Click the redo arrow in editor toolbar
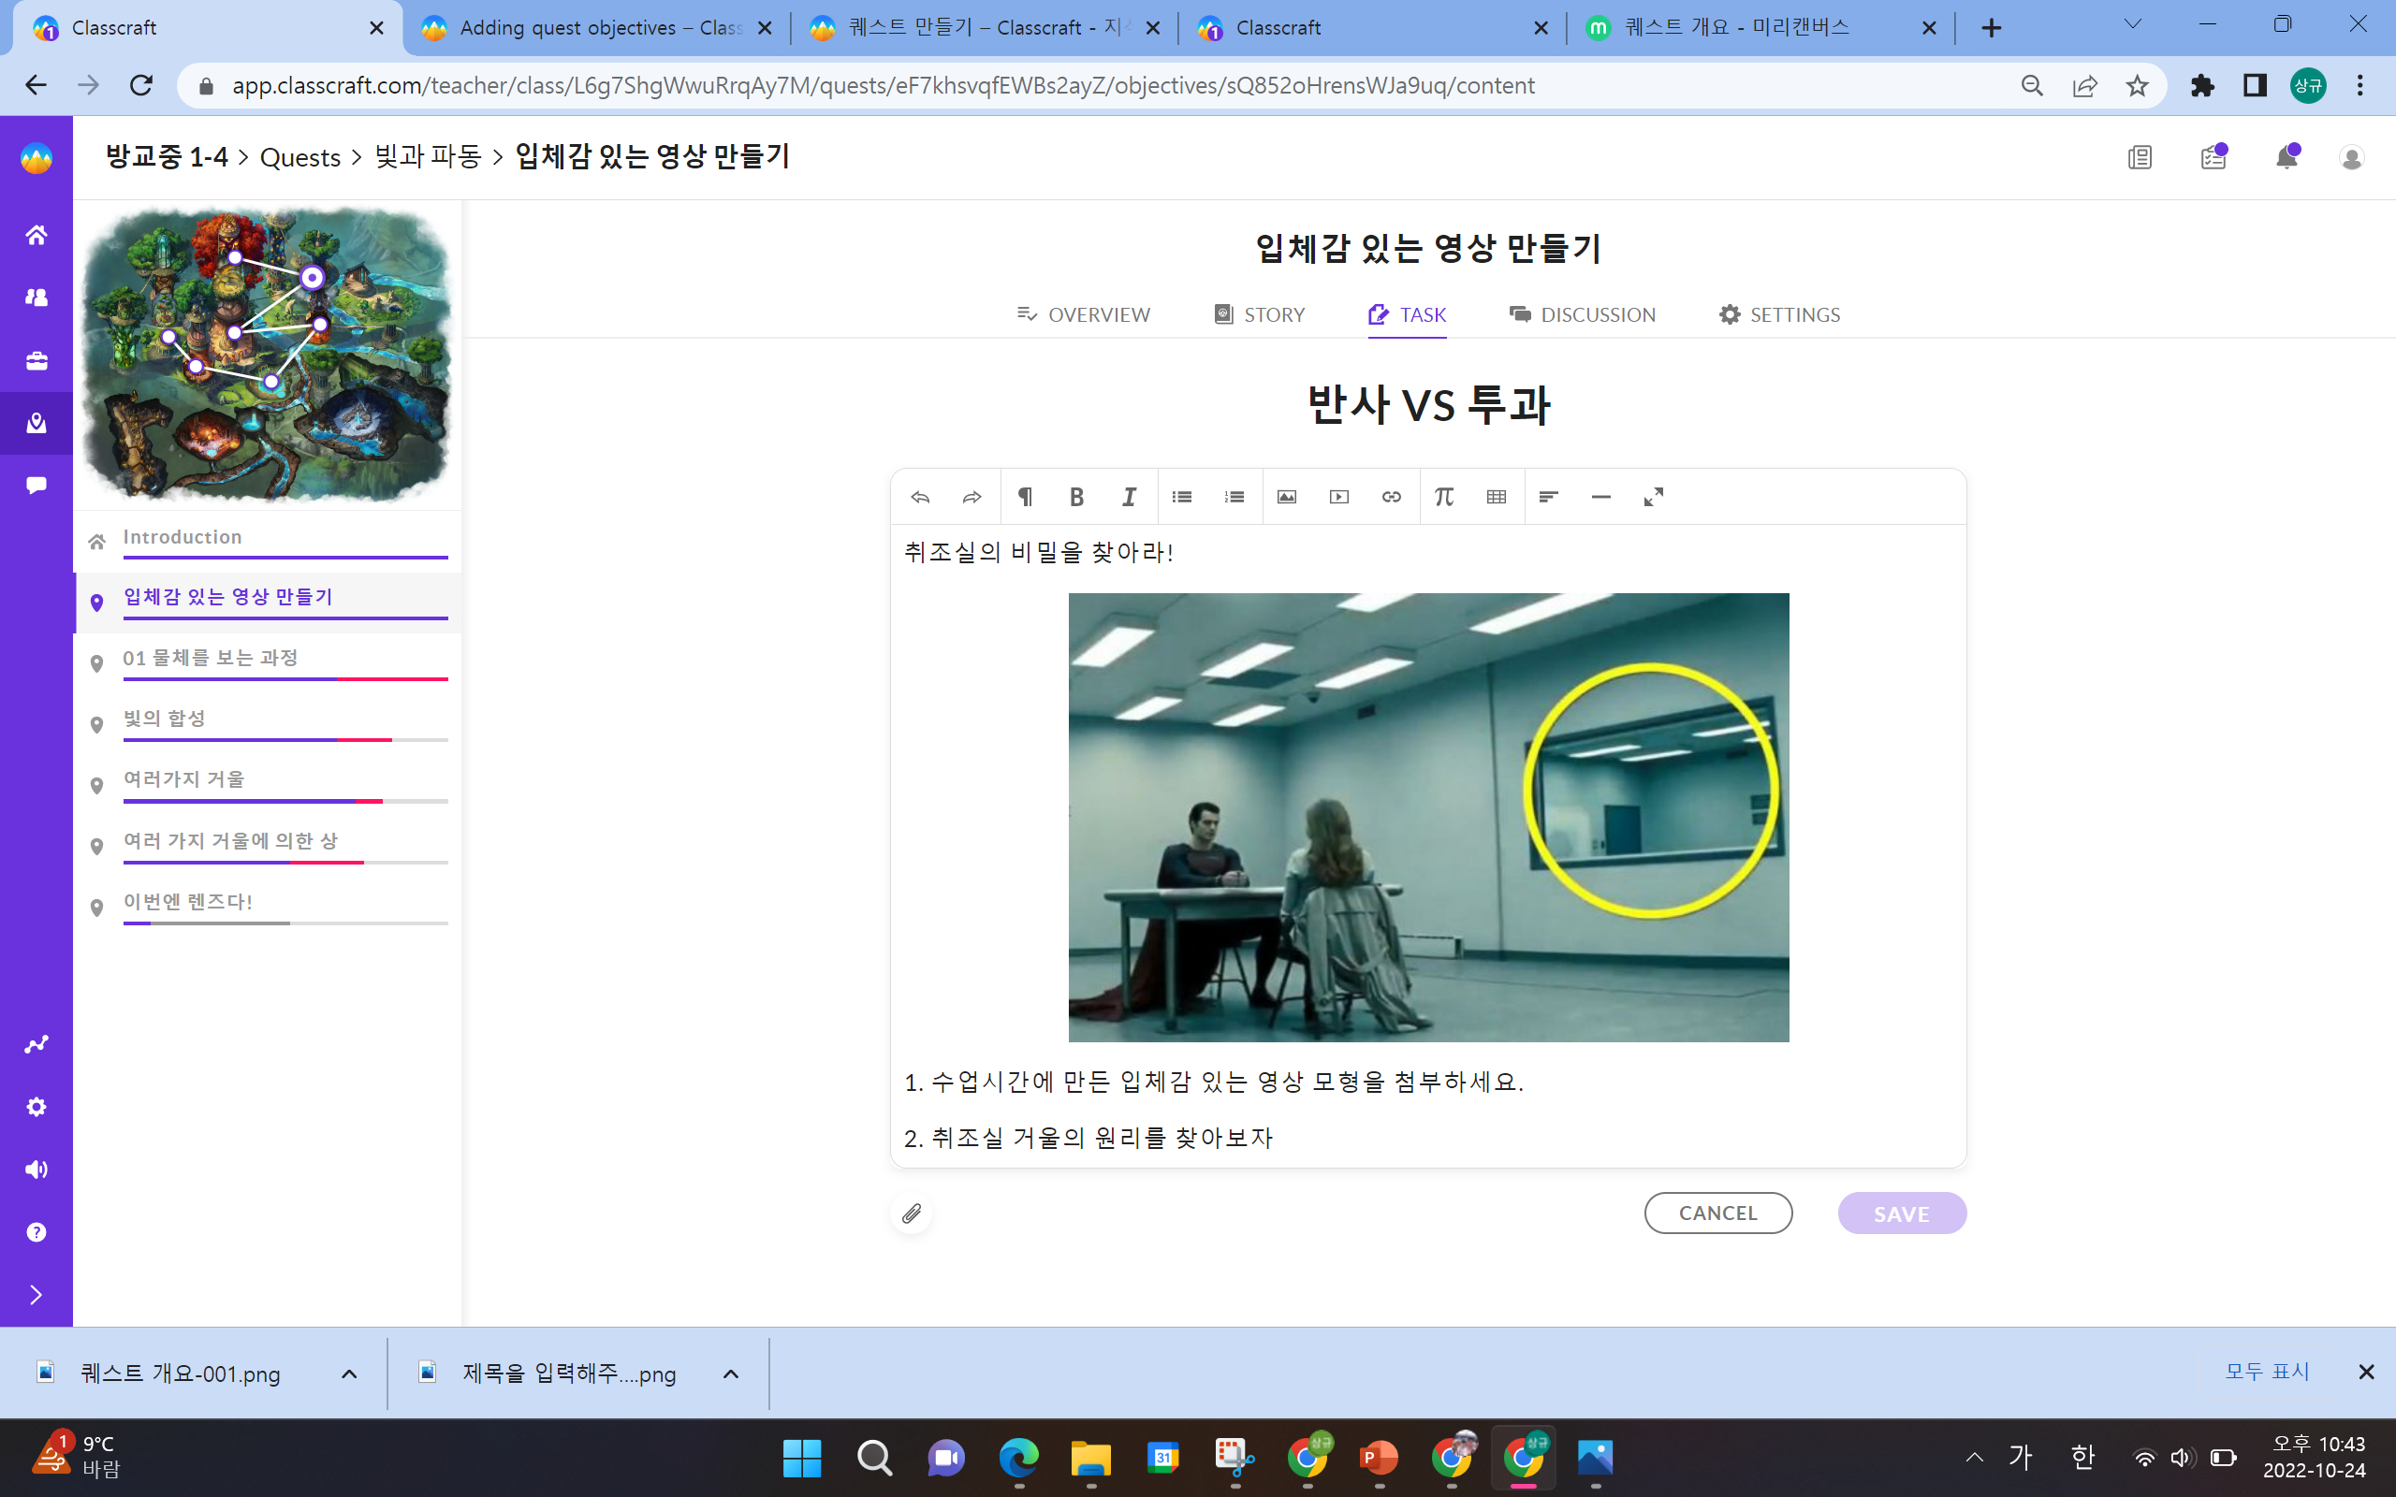This screenshot has width=2396, height=1497. point(972,497)
